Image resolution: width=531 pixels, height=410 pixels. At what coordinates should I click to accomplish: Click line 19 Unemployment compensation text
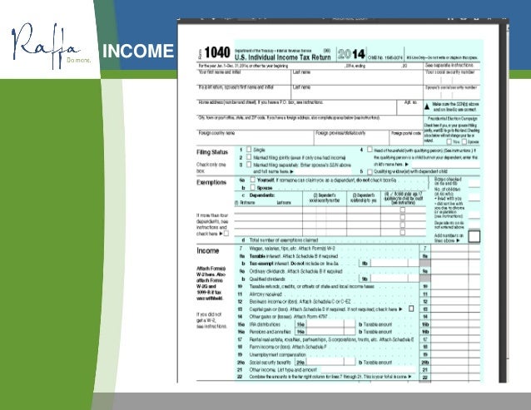click(277, 354)
